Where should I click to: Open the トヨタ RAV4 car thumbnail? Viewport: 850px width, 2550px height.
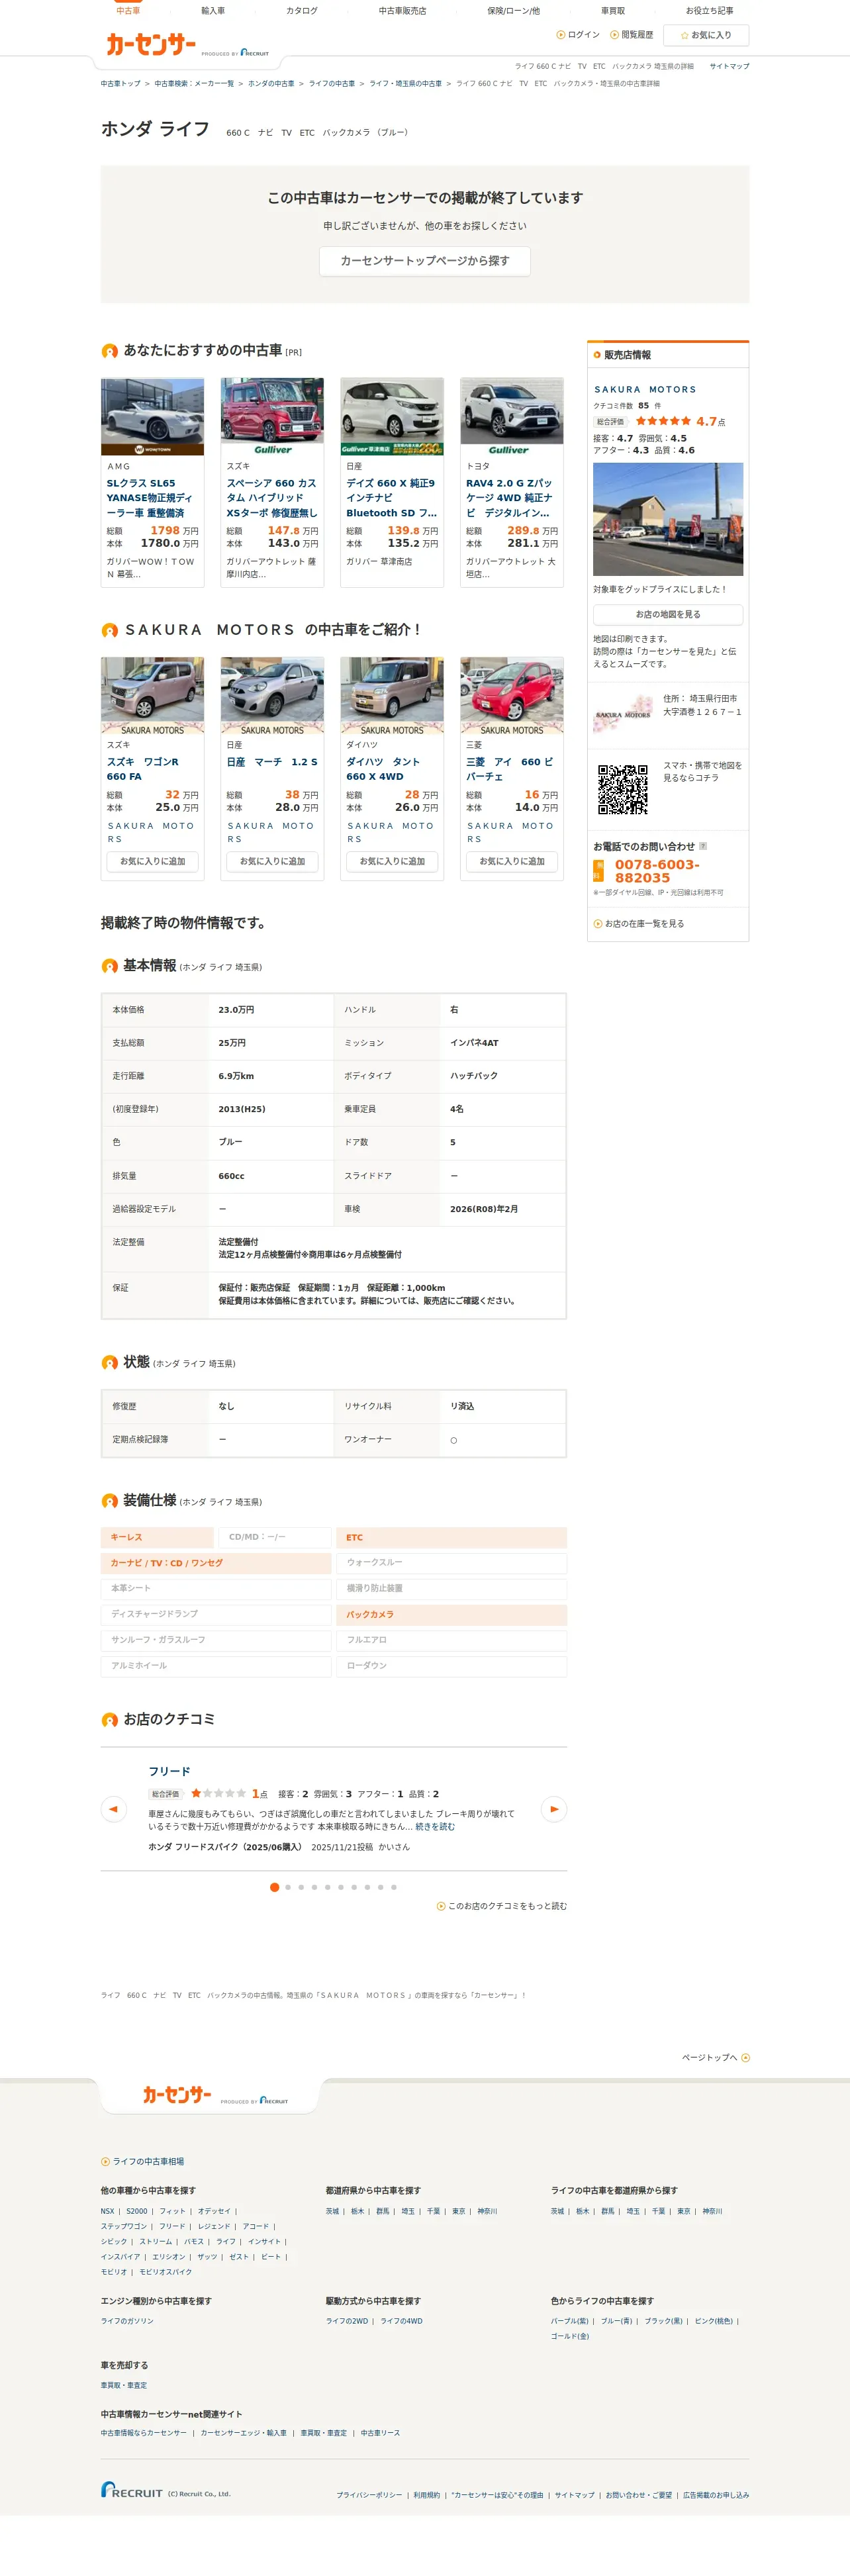coord(512,417)
